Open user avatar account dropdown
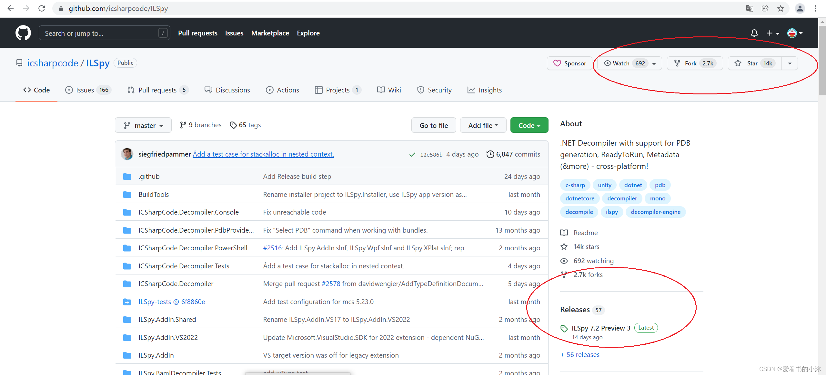The image size is (826, 375). (795, 33)
